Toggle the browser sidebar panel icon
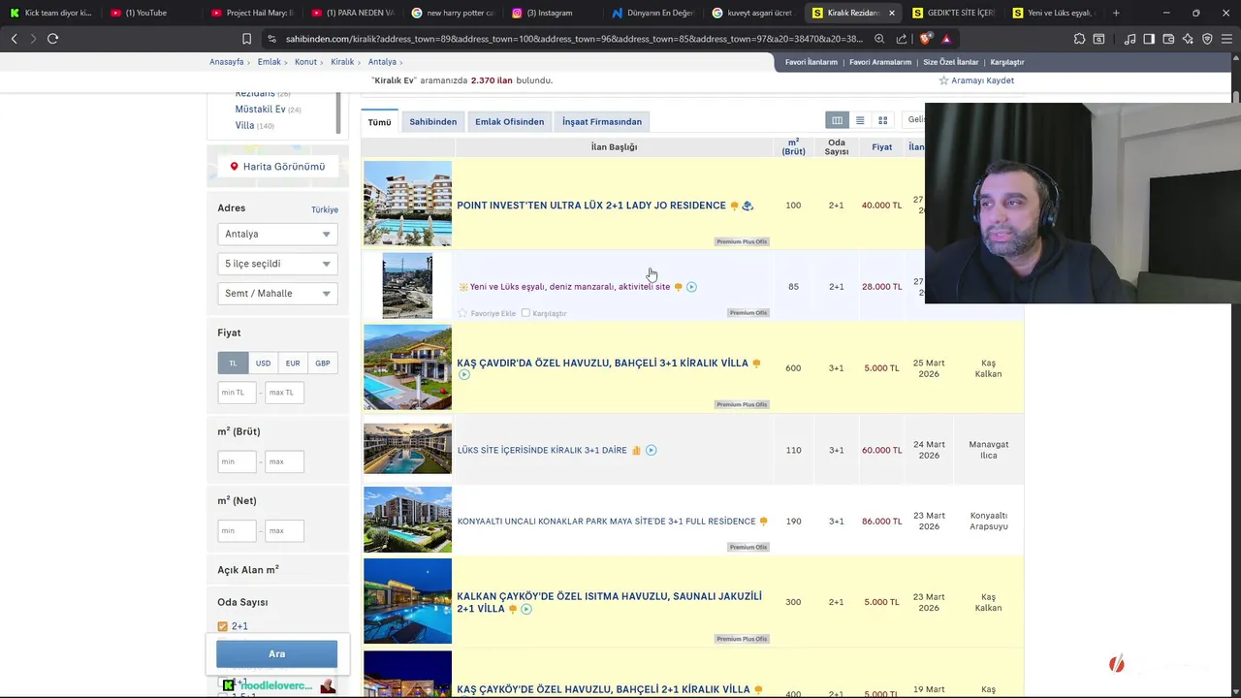The image size is (1241, 698). (x=1149, y=39)
